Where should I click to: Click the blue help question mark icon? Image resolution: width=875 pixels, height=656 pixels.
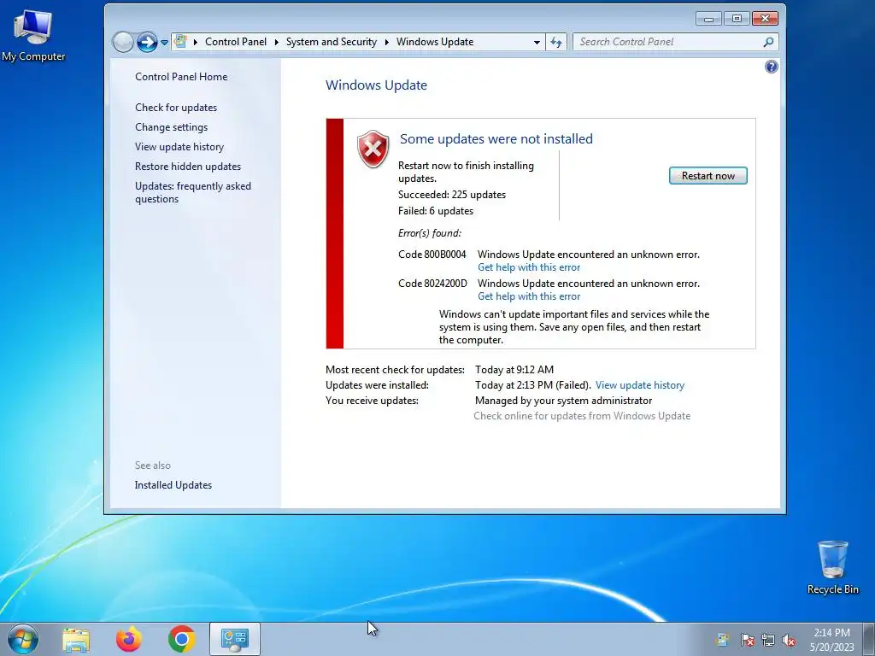[x=772, y=67]
